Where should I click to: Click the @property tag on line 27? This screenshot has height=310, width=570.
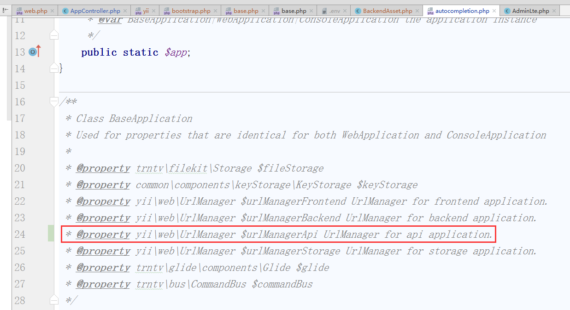click(103, 284)
